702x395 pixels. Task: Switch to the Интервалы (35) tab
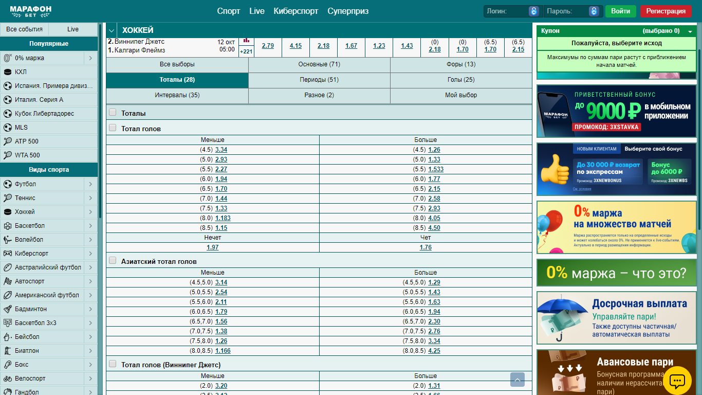(x=177, y=96)
